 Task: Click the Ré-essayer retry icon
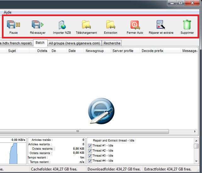38,25
